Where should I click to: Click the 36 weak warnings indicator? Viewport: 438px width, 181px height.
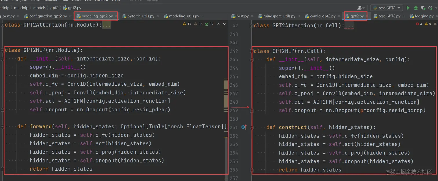tap(198, 24)
